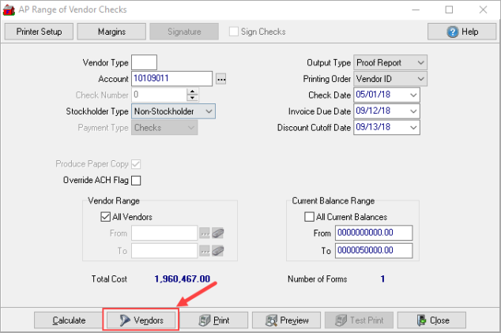Click the Vendors button with pen icon
The image size is (501, 333).
coord(141,320)
